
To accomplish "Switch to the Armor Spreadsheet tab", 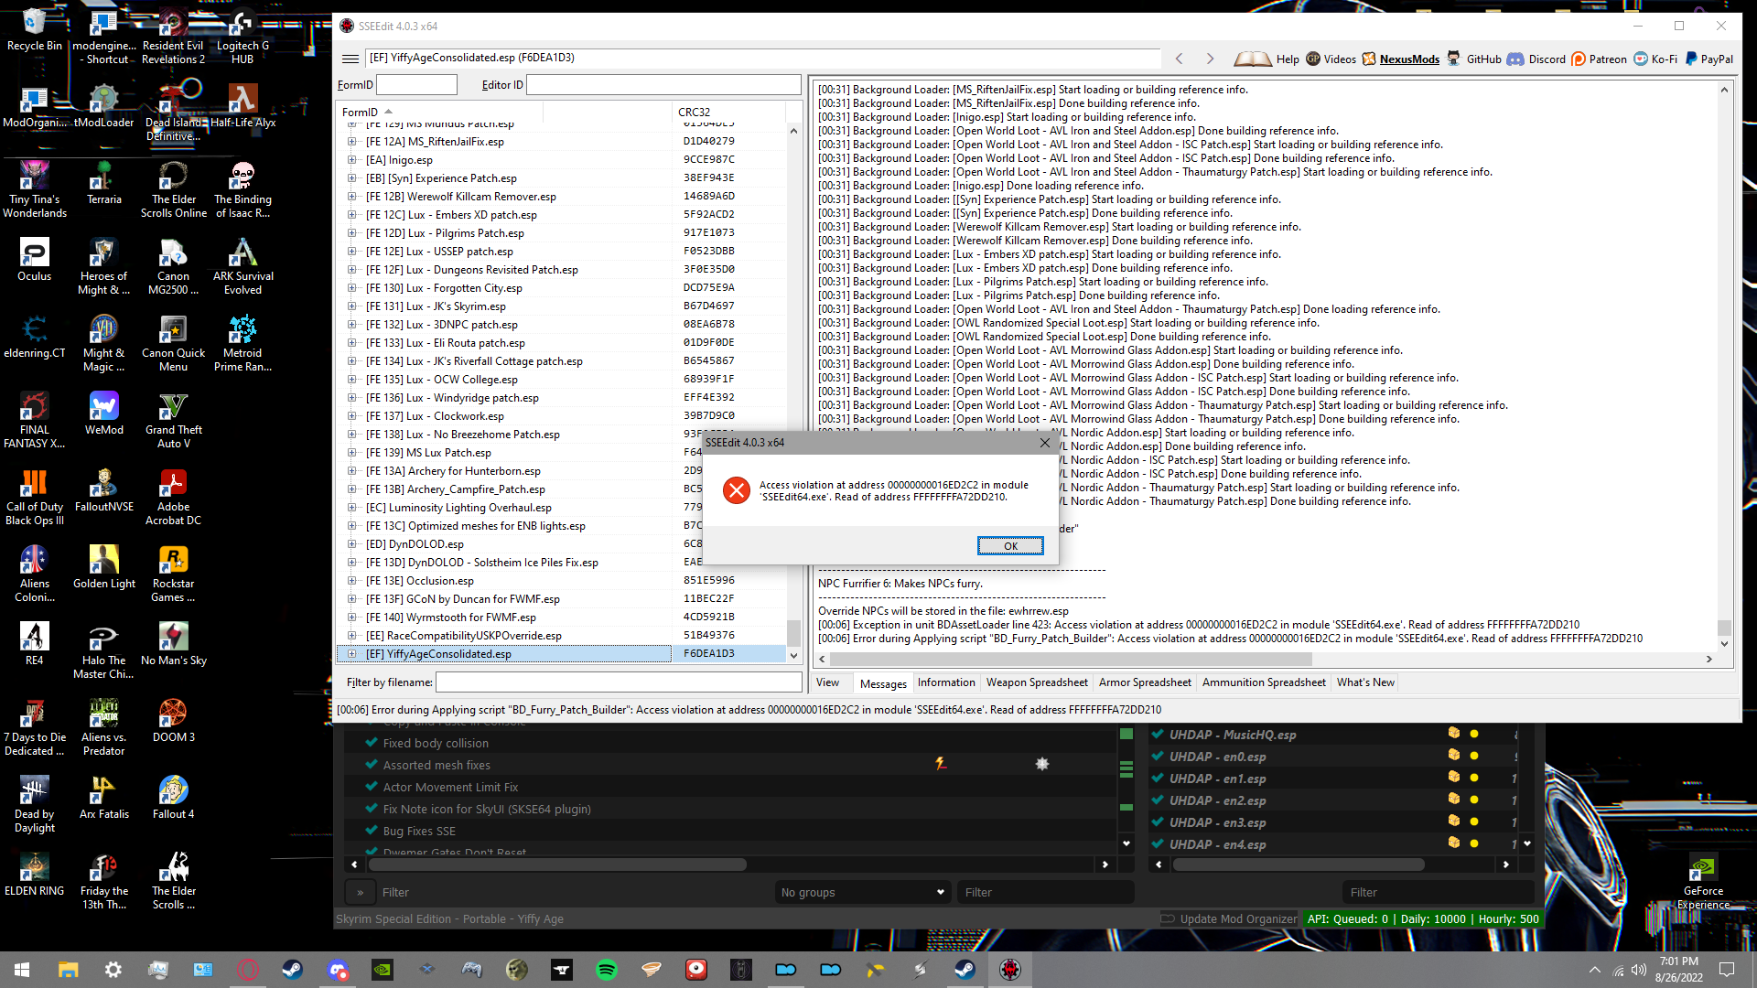I will (x=1145, y=682).
